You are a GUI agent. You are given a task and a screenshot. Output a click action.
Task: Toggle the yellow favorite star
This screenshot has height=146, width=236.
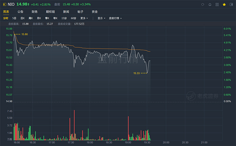224,4
